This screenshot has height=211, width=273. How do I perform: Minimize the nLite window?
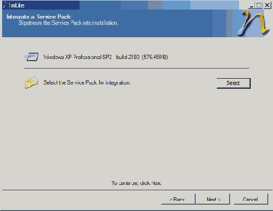coord(251,5)
